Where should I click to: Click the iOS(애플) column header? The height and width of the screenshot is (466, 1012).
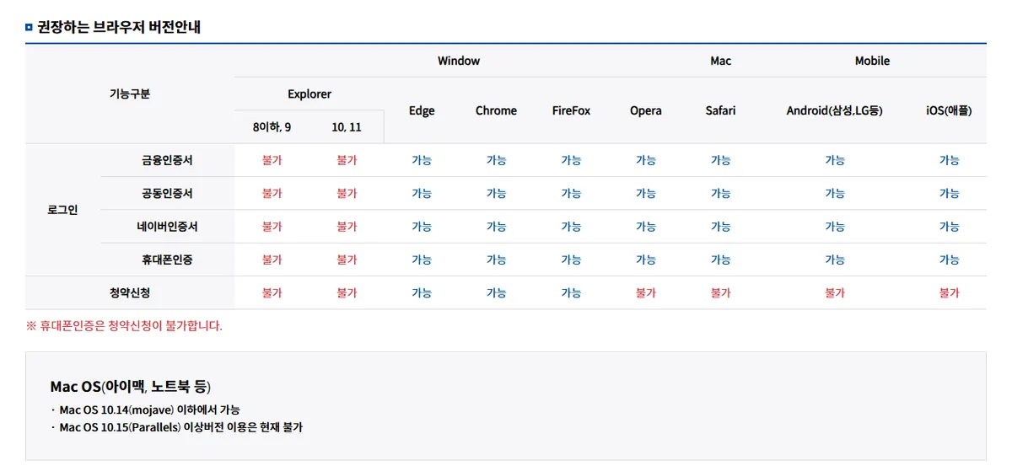pyautogui.click(x=950, y=110)
